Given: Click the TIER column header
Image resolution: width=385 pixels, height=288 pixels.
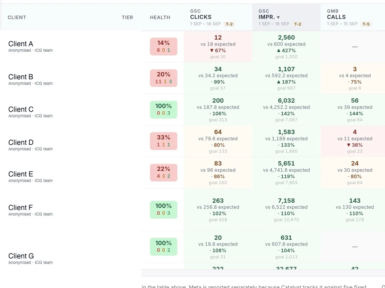Looking at the screenshot, I should [127, 18].
